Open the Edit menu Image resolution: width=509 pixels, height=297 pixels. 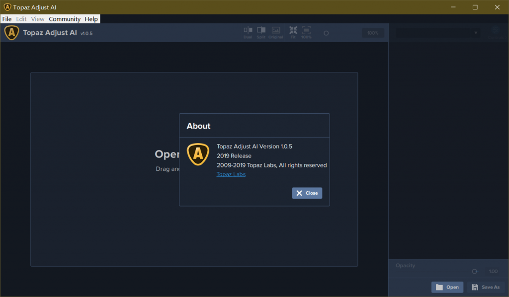[21, 19]
